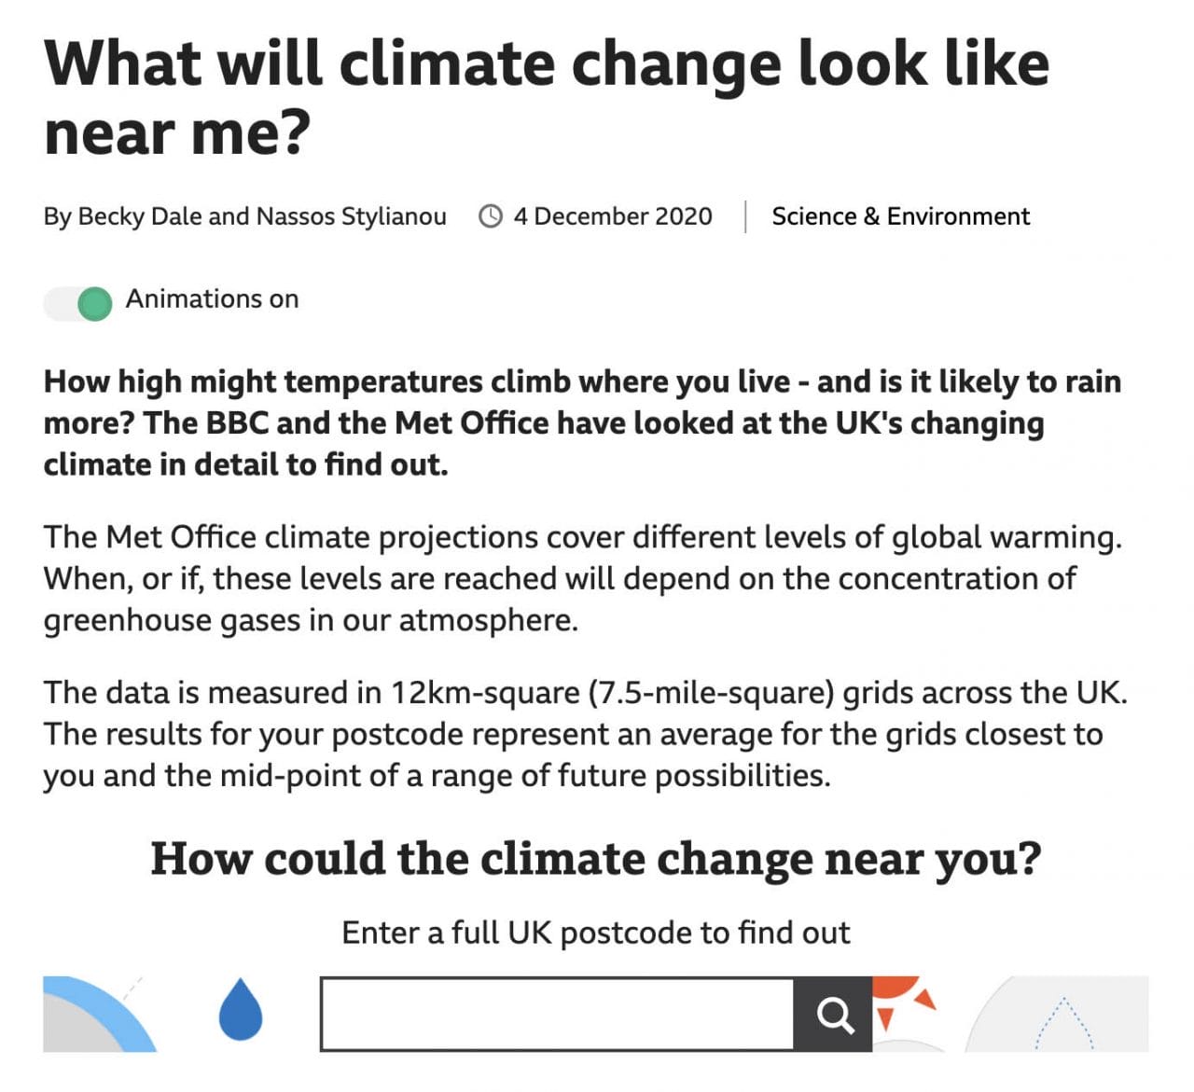Screen dimensions: 1194x1092
Task: Click the bold introduction paragraph
Action: (582, 423)
